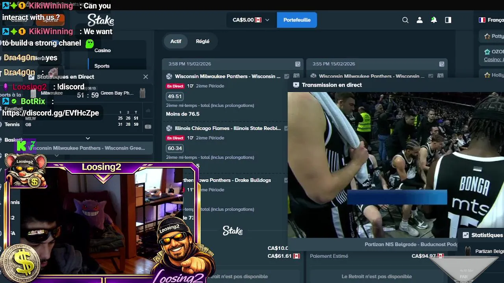Select Tennis in the sports sidebar
The image size is (504, 283).
[12, 124]
